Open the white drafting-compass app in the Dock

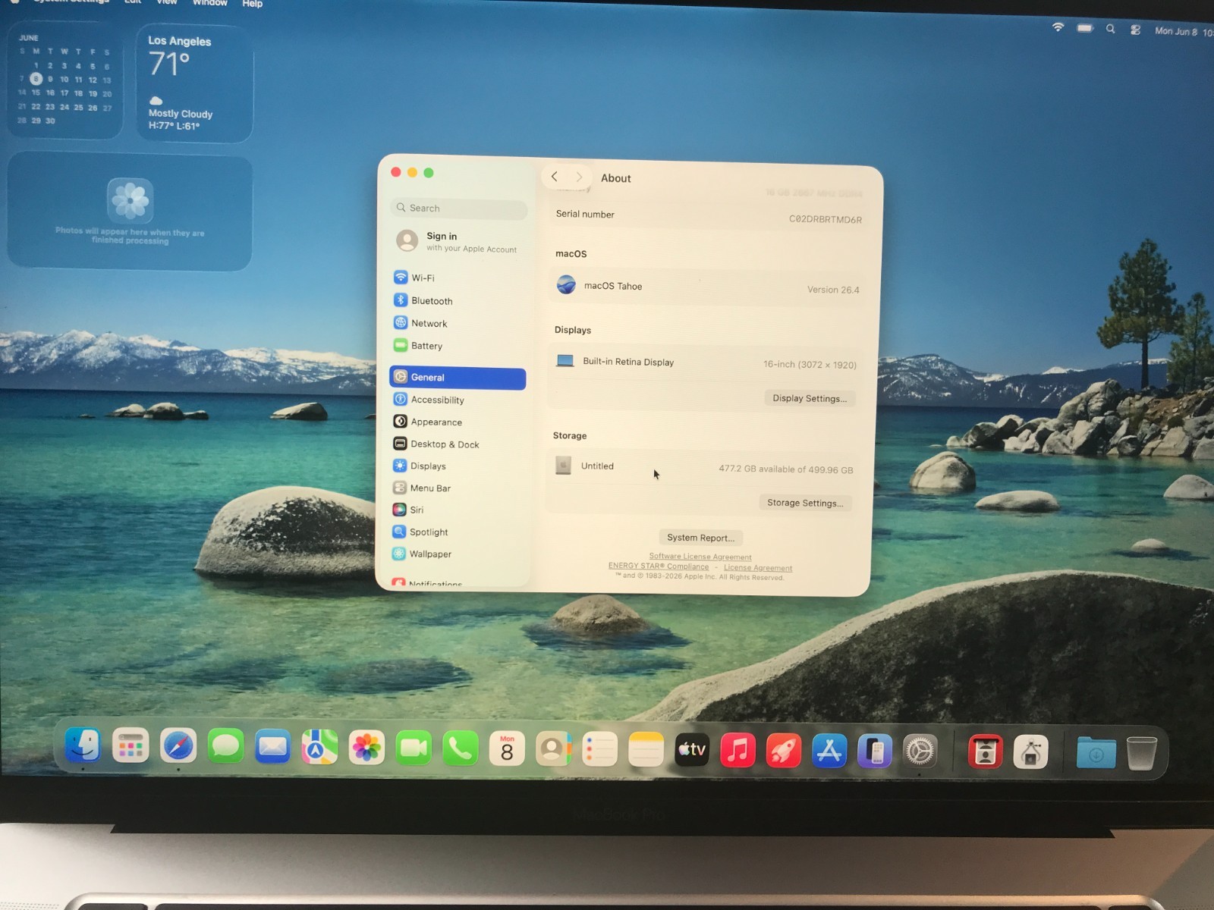(1030, 752)
